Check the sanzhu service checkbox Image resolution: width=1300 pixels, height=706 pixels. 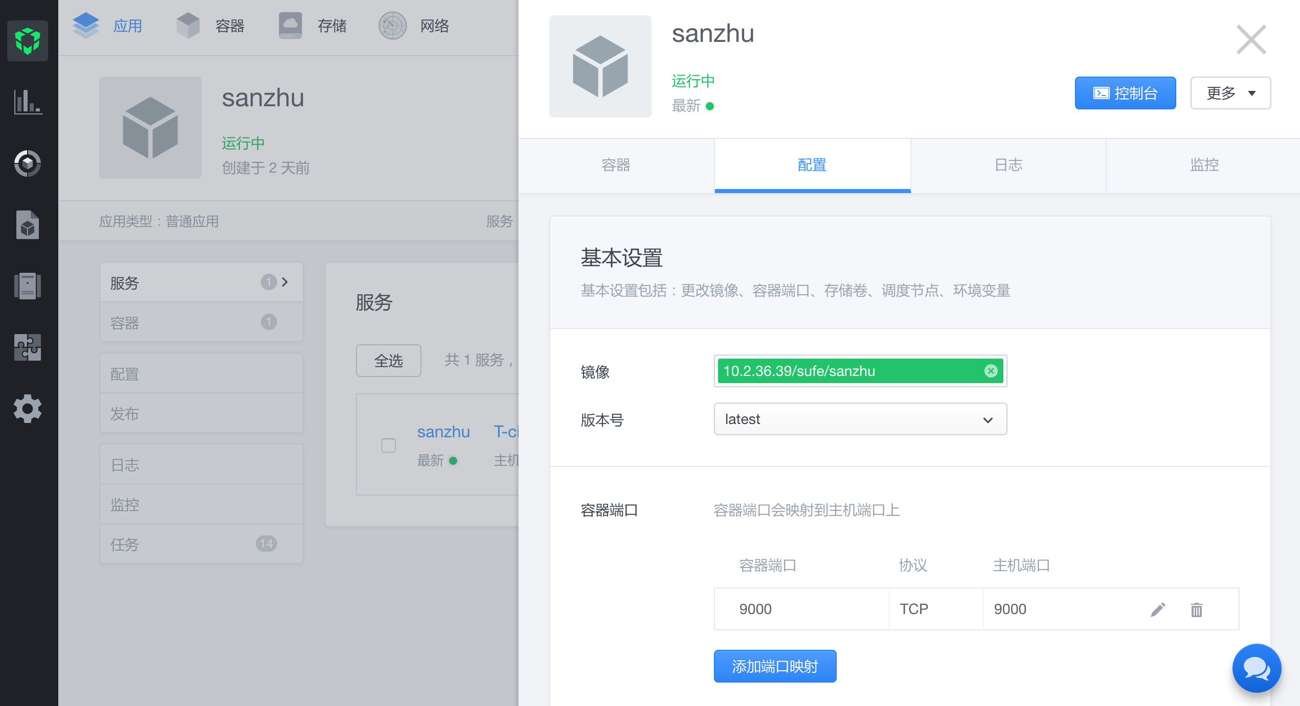coord(389,445)
